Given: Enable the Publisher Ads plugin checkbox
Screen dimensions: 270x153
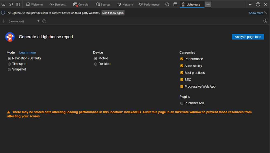Looking at the screenshot, I should point(182,103).
